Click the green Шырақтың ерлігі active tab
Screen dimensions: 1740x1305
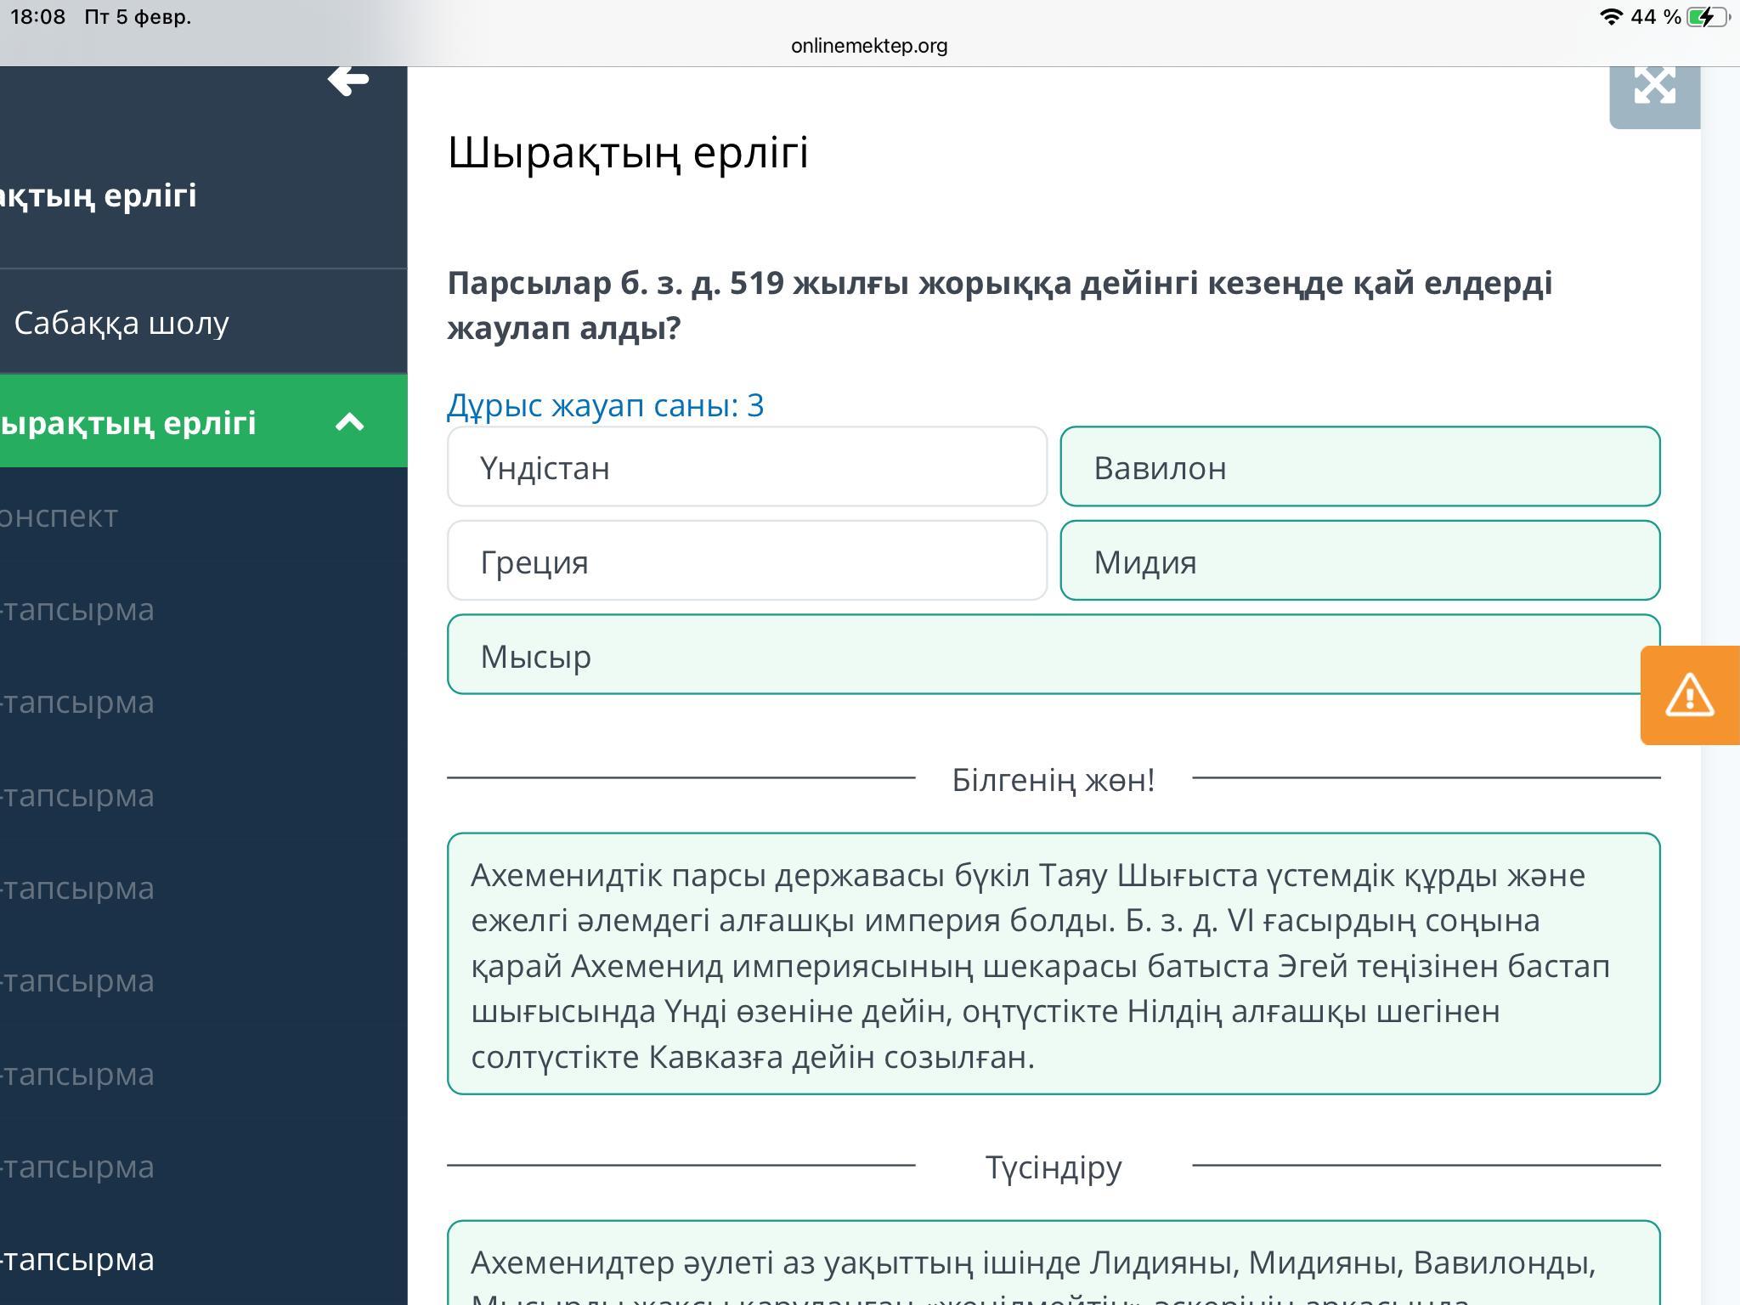[x=127, y=422]
